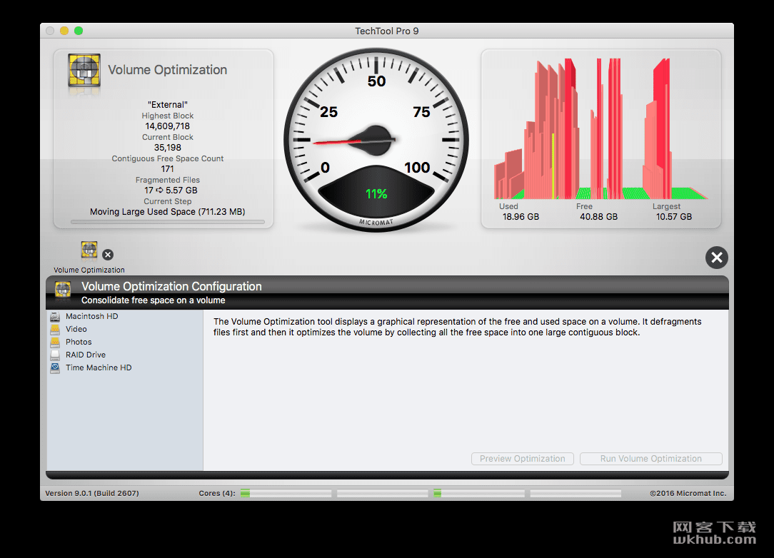Minimize the TechTool Pro window with yellow button
Viewport: 774px width, 558px height.
64,31
